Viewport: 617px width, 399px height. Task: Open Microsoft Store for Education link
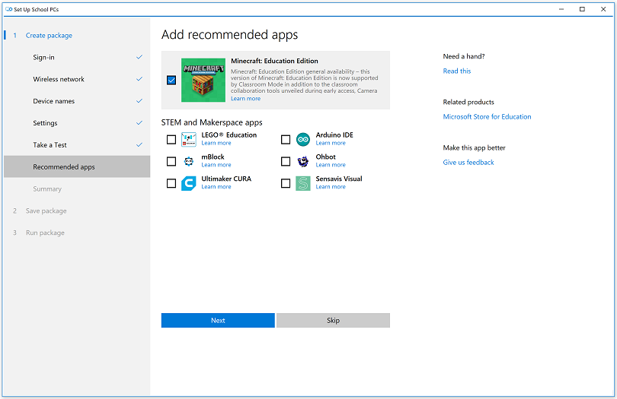point(487,117)
